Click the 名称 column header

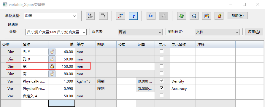(35, 45)
